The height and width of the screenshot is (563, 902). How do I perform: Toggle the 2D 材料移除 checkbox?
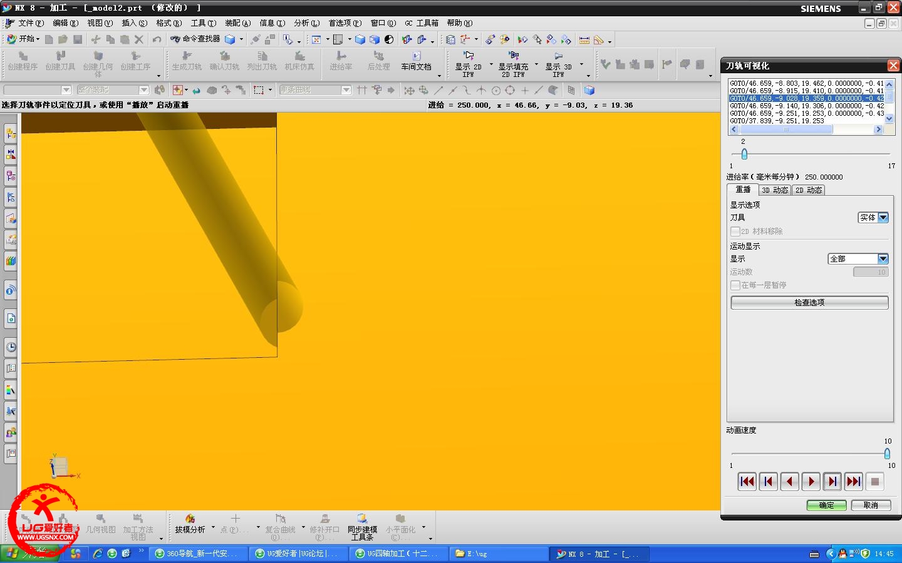point(735,231)
